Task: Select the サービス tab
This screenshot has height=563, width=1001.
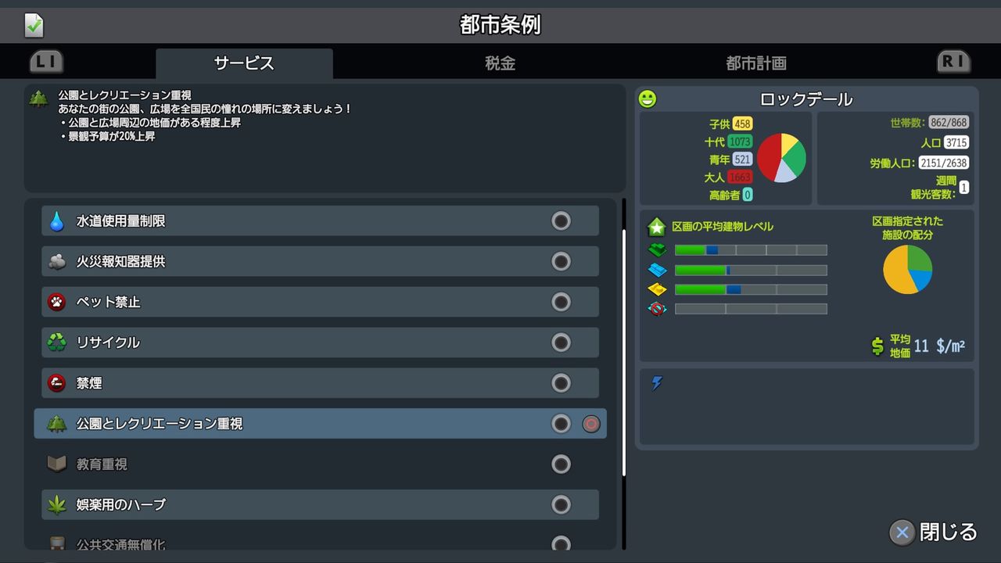Action: click(244, 63)
